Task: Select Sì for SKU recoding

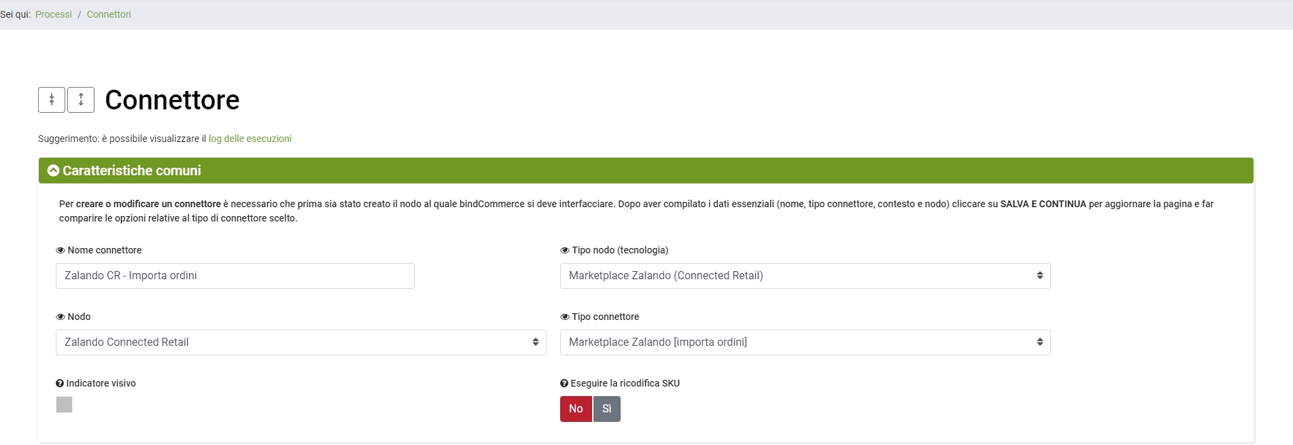Action: [x=607, y=409]
